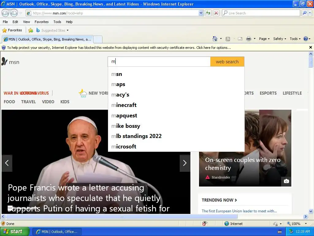Viewport: 314px width, 236px height.
Task: Open the recent pages dropdown arrow
Action: coord(21,13)
